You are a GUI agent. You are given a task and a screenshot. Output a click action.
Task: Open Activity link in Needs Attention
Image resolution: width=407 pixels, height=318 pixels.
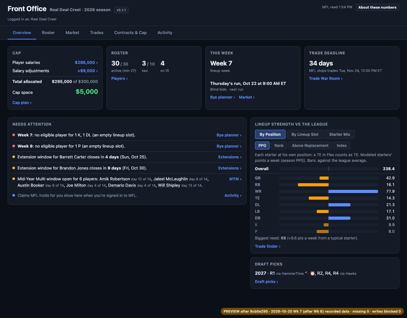coord(233,196)
